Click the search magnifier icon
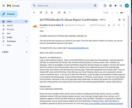Viewport: 132px width, 108px height. coord(34,6)
